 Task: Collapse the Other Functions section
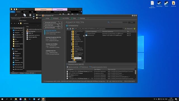pyautogui.click(x=53, y=27)
